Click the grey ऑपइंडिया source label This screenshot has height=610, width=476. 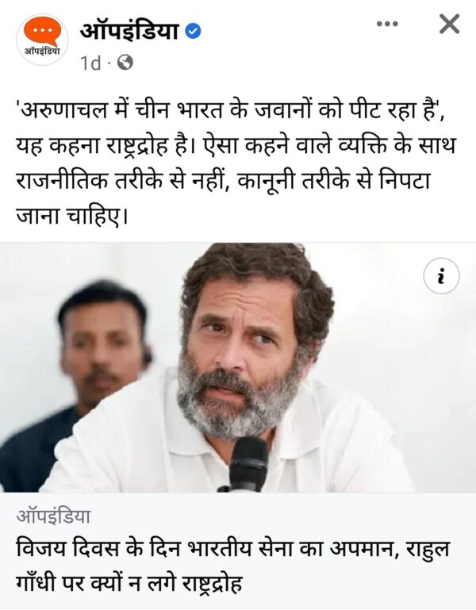click(x=53, y=516)
